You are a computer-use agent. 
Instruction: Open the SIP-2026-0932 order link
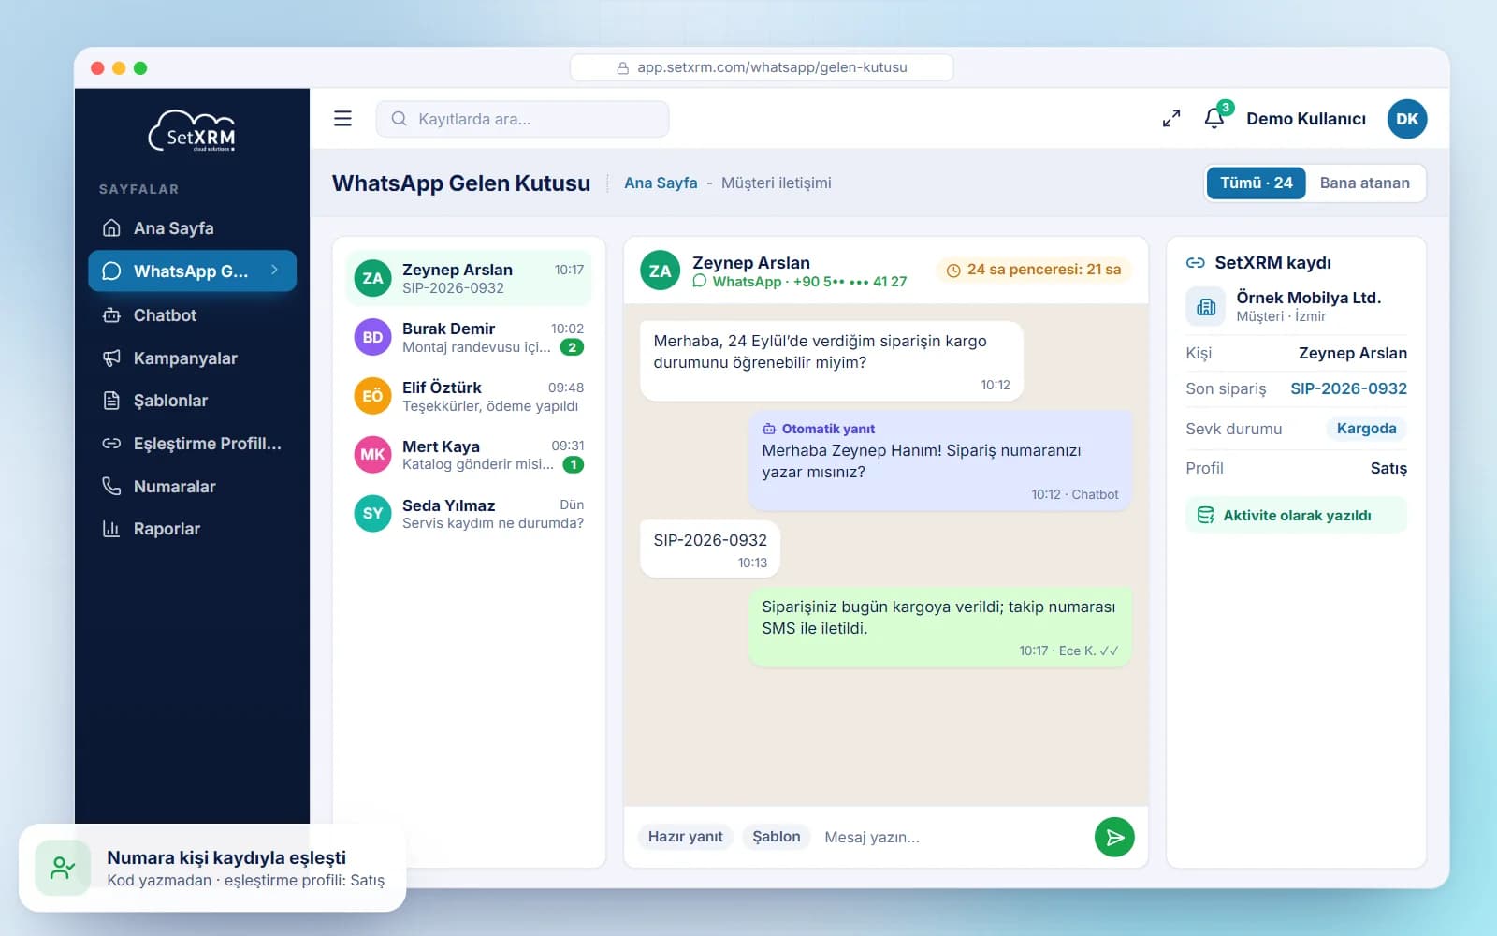click(1348, 388)
